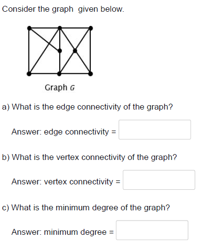Click the "Answer: edge connectivity =" label
This screenshot has width=201, height=248.
(x=64, y=132)
